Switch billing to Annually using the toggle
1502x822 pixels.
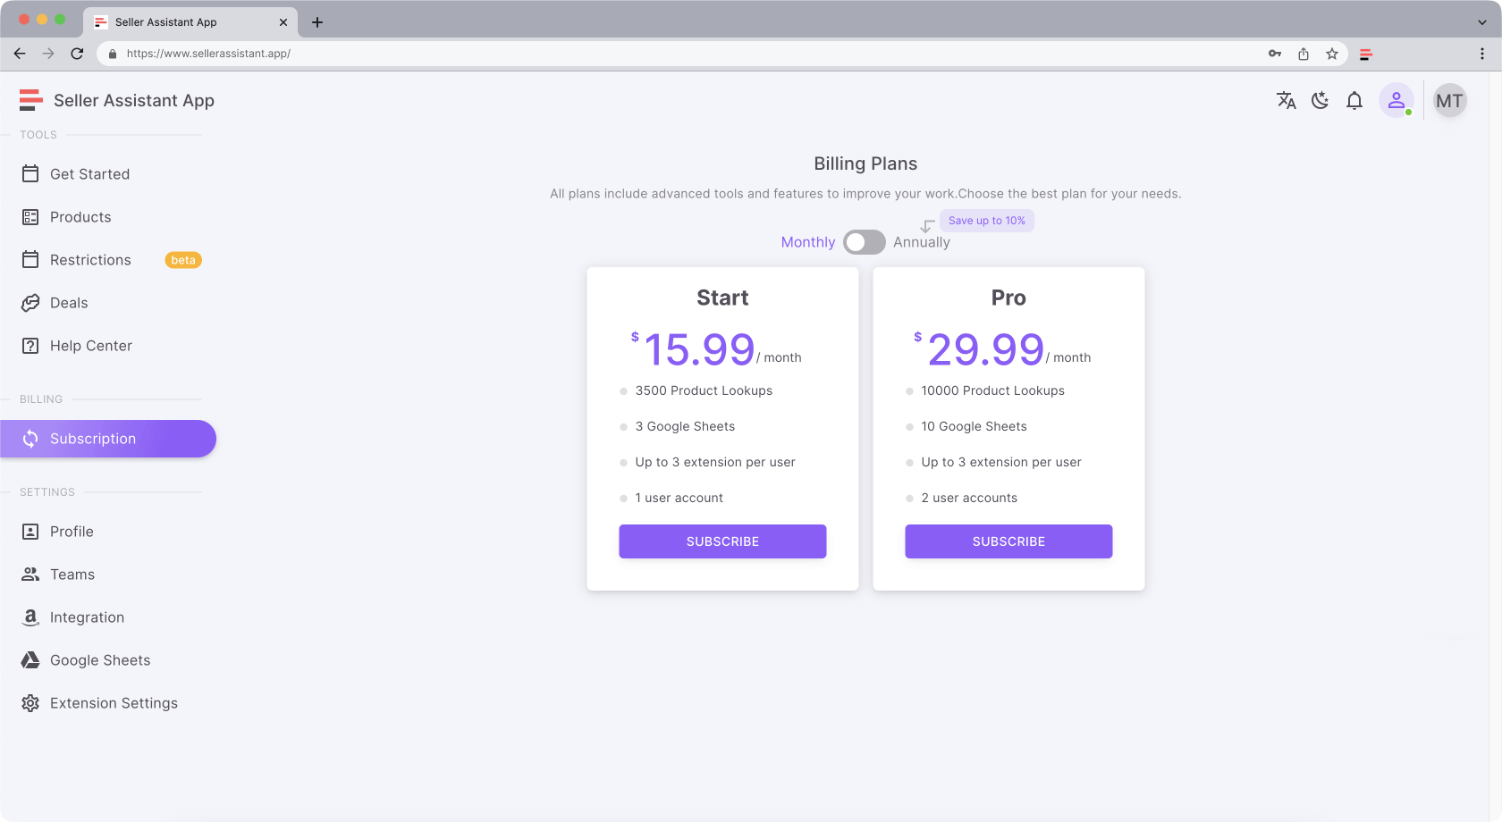(x=864, y=241)
